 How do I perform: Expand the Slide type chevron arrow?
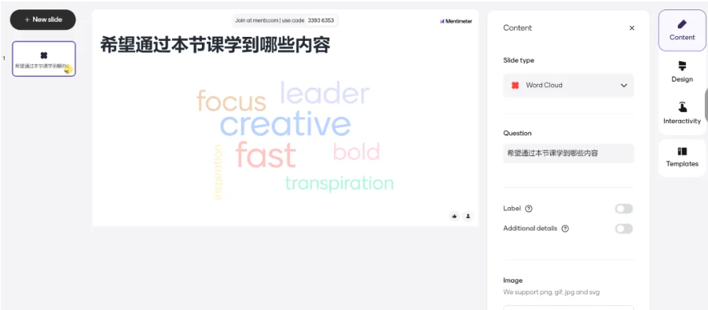[624, 86]
